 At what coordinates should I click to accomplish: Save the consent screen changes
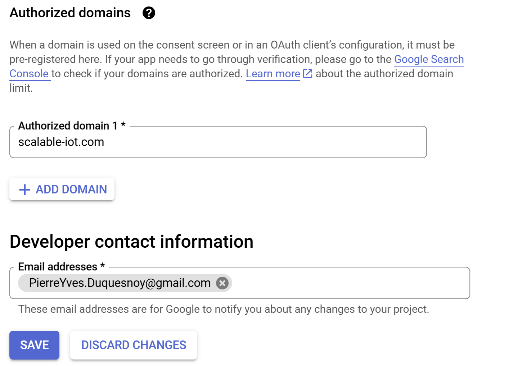(x=35, y=345)
